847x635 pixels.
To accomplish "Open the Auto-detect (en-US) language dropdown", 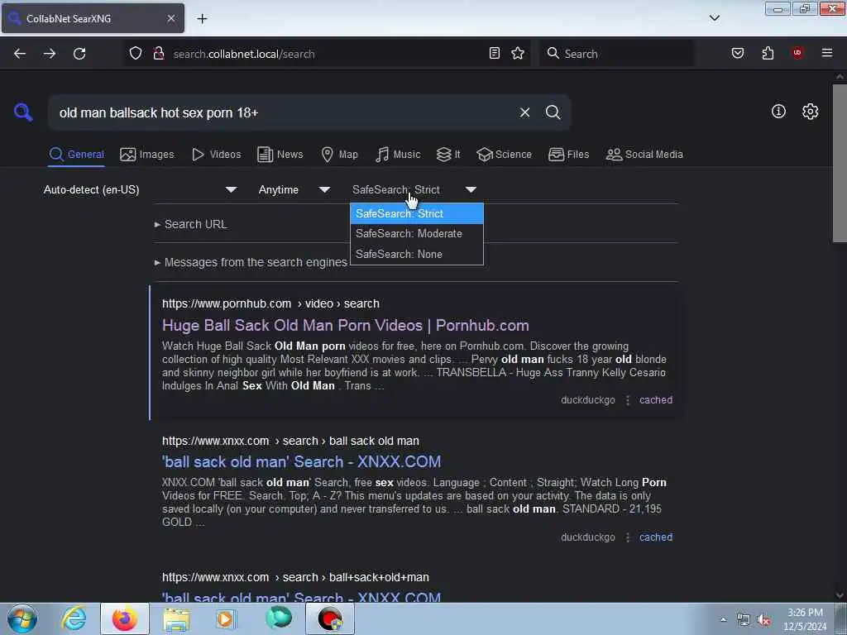I will coord(141,189).
